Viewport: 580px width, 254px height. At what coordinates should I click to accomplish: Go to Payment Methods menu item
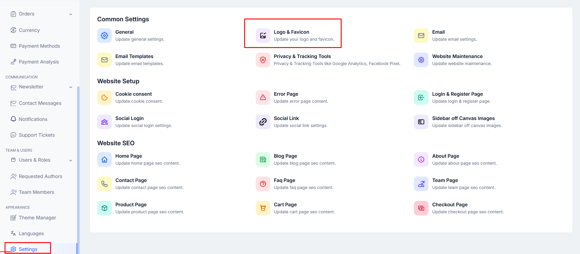pyautogui.click(x=39, y=46)
